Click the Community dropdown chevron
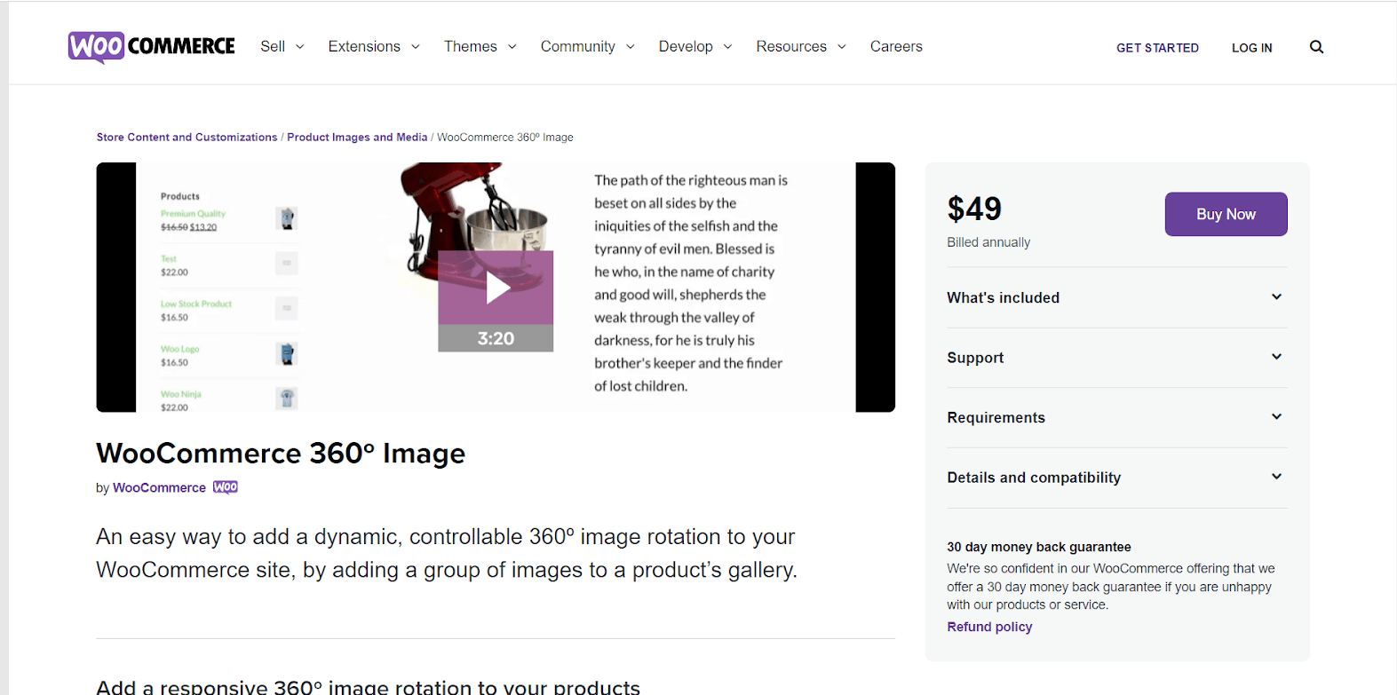This screenshot has height=695, width=1397. [631, 47]
